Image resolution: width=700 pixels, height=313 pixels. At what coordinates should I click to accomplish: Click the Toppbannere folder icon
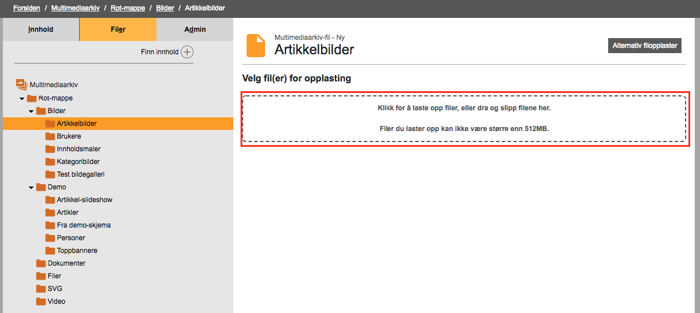[50, 251]
